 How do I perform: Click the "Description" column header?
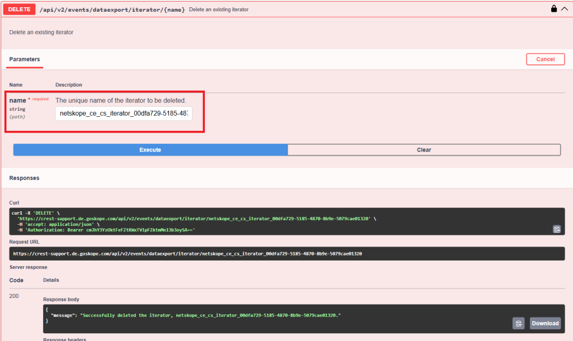[69, 85]
